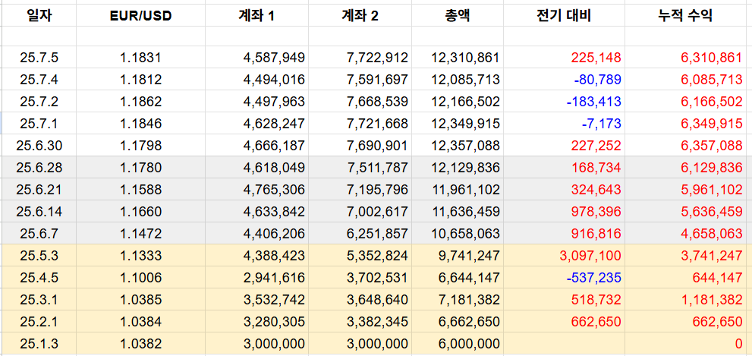
Task: Click the date cell 25.4.5
Action: [39, 277]
